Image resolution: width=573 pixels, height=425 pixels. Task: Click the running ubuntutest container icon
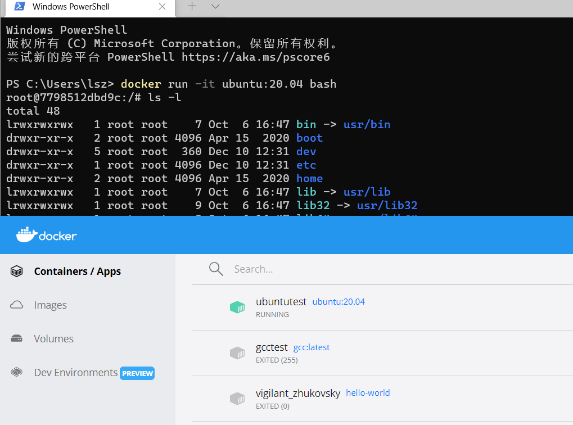pyautogui.click(x=237, y=308)
